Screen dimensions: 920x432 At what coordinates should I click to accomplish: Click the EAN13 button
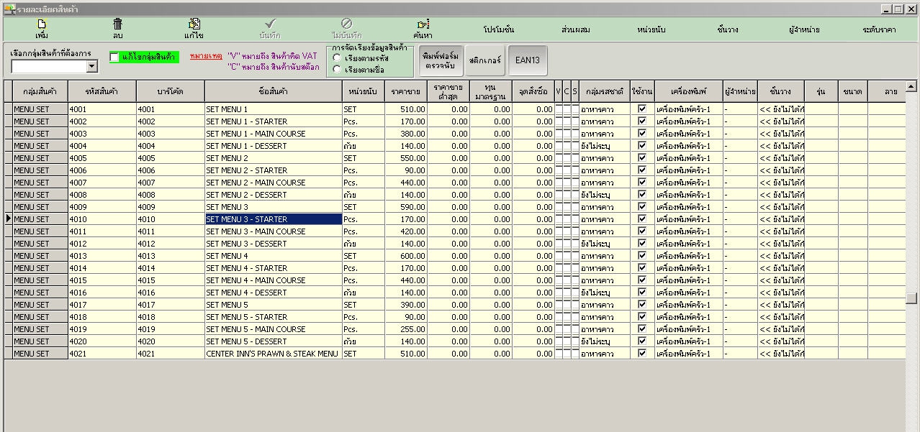click(528, 60)
